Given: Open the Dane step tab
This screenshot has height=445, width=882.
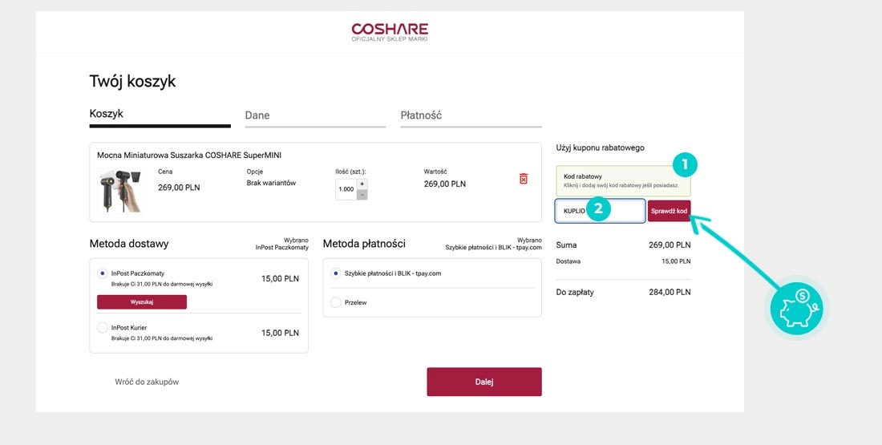Looking at the screenshot, I should point(257,115).
